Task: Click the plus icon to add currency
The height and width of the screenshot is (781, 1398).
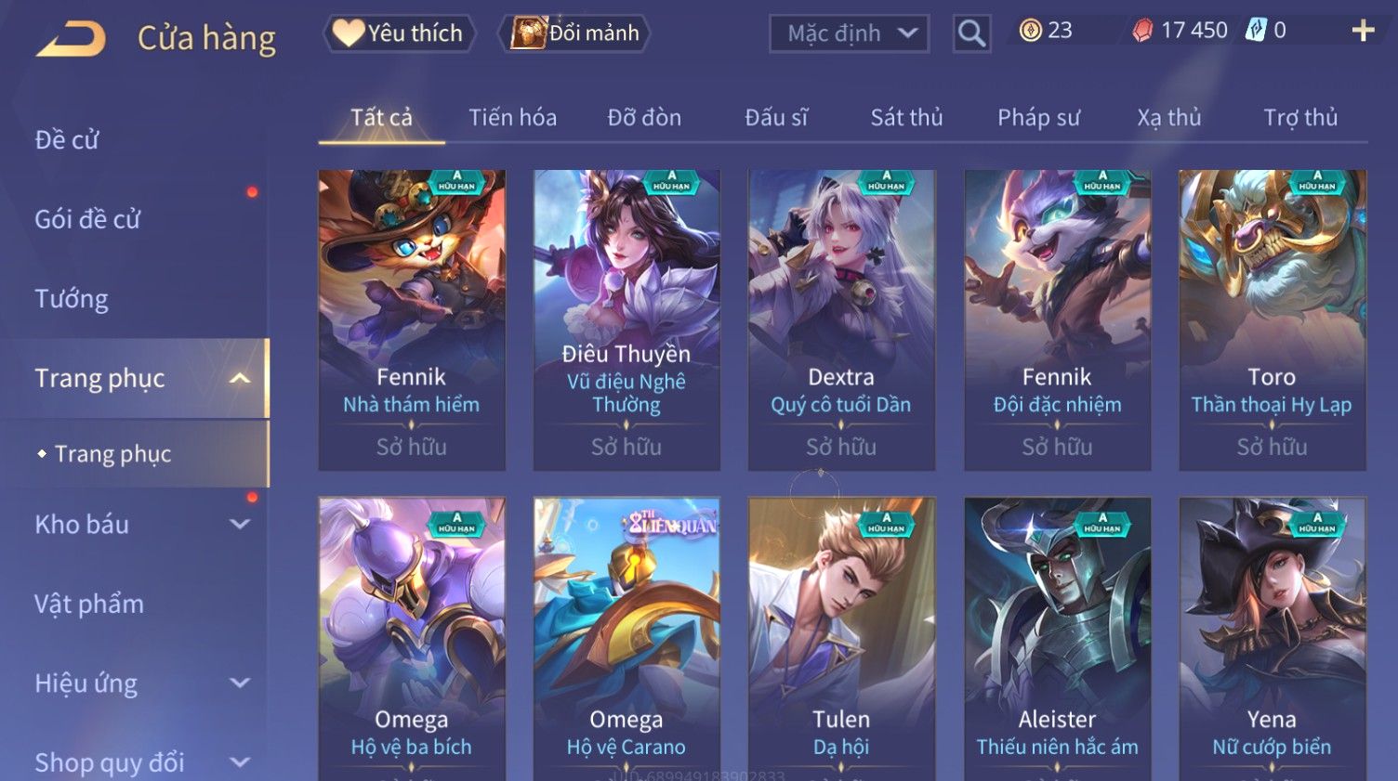Action: point(1363,31)
